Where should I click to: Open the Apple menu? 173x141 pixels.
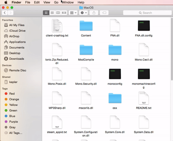pos(6,2)
